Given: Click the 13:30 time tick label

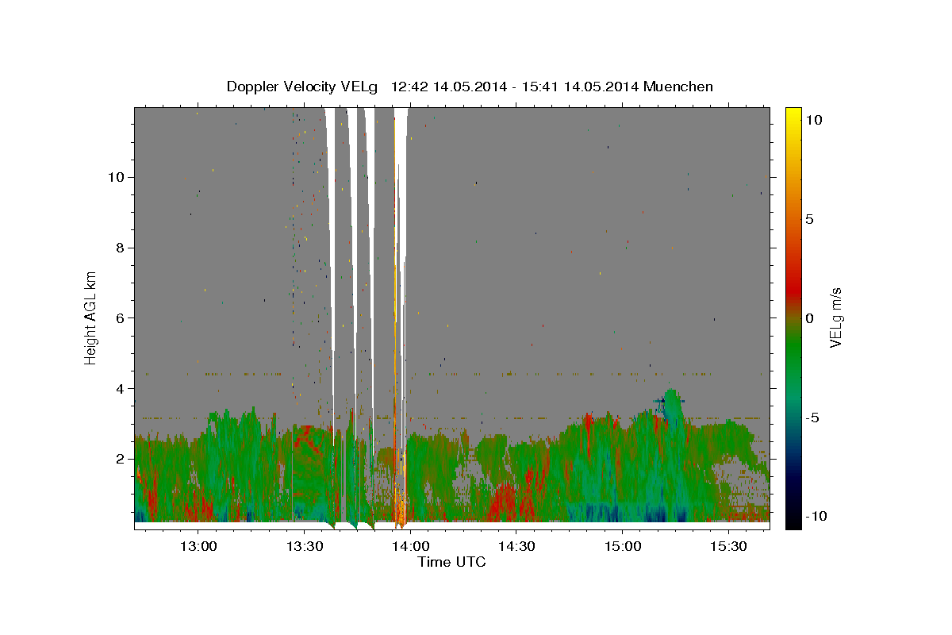Looking at the screenshot, I should (304, 546).
